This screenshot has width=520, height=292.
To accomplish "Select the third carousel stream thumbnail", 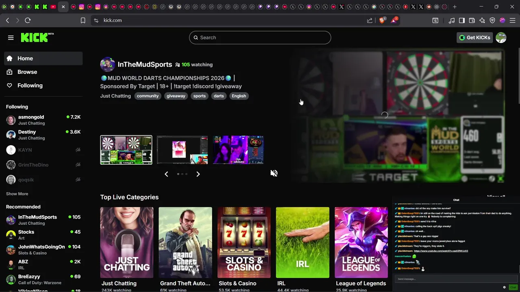I will 238,150.
